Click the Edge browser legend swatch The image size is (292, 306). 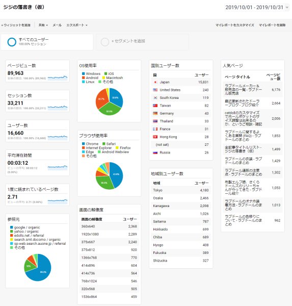point(83,152)
